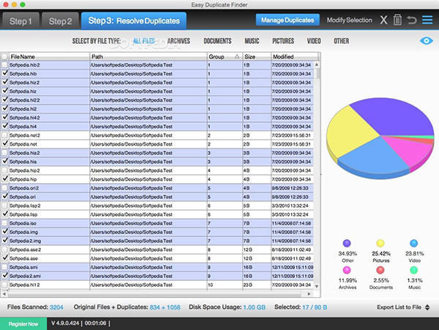Screen dimensions: 439x330
Task: Go to the Step 1 tab
Action: point(20,21)
